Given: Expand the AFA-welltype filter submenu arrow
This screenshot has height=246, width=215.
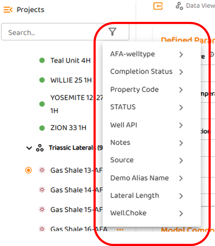Looking at the screenshot, I should (181, 55).
